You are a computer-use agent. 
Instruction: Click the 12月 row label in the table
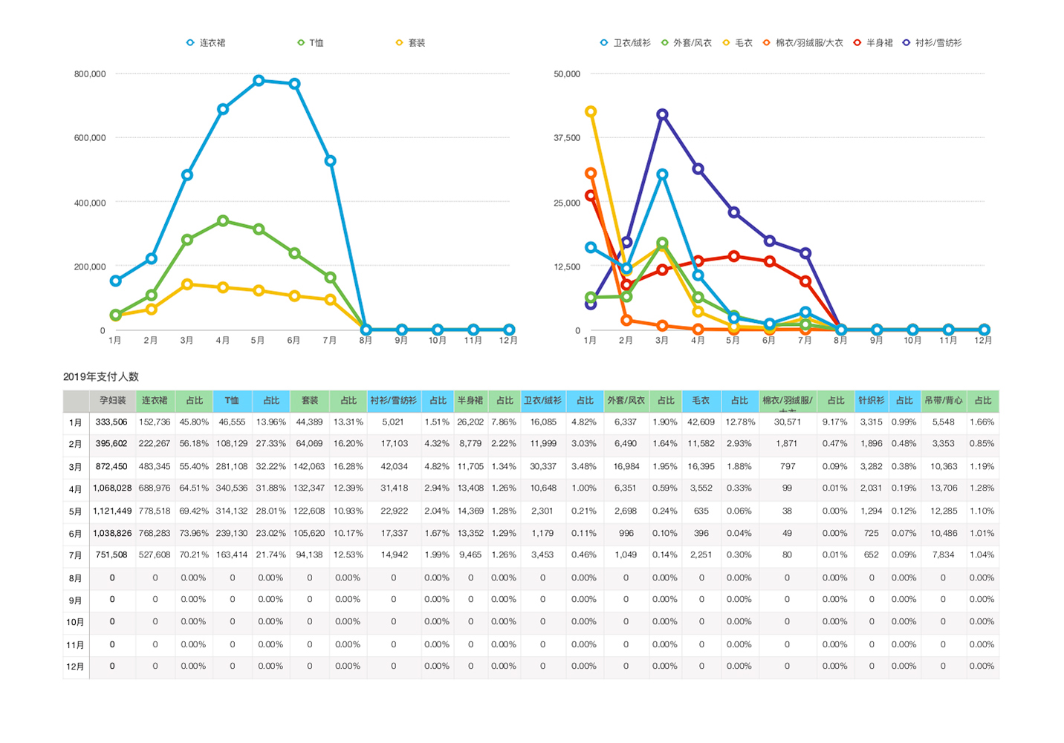click(x=75, y=667)
